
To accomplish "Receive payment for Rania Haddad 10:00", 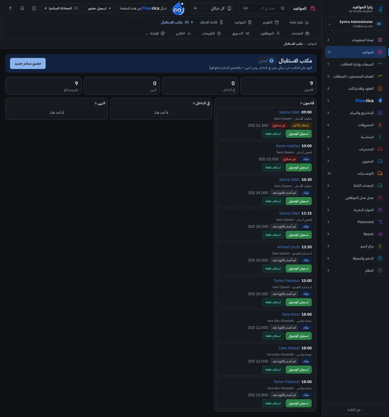I will pos(273,167).
